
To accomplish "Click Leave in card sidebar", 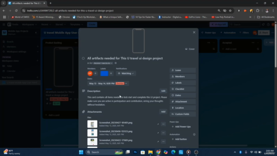I will (183, 70).
